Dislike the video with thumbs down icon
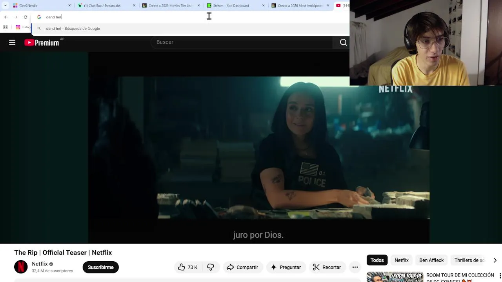502x282 pixels. point(211,267)
